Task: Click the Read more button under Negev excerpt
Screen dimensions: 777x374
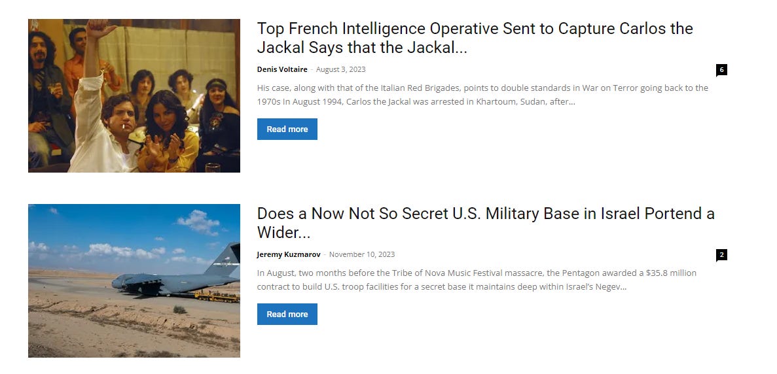Action: [x=287, y=314]
